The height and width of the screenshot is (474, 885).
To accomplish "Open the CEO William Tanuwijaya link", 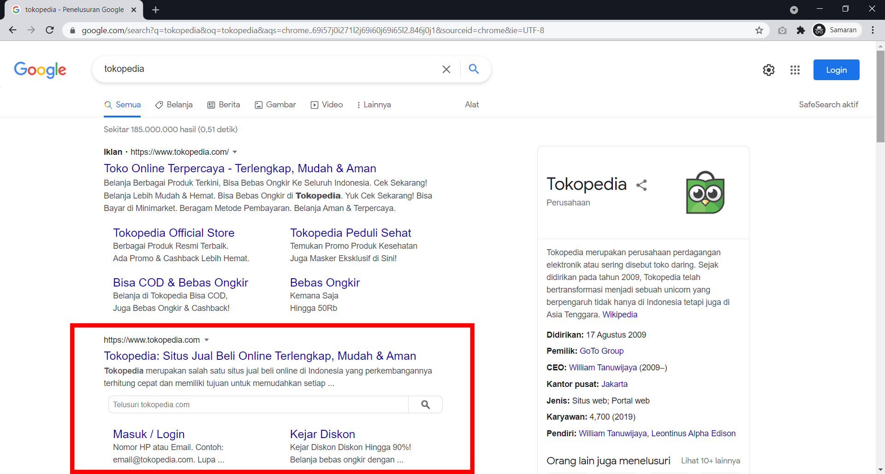I will 603,368.
